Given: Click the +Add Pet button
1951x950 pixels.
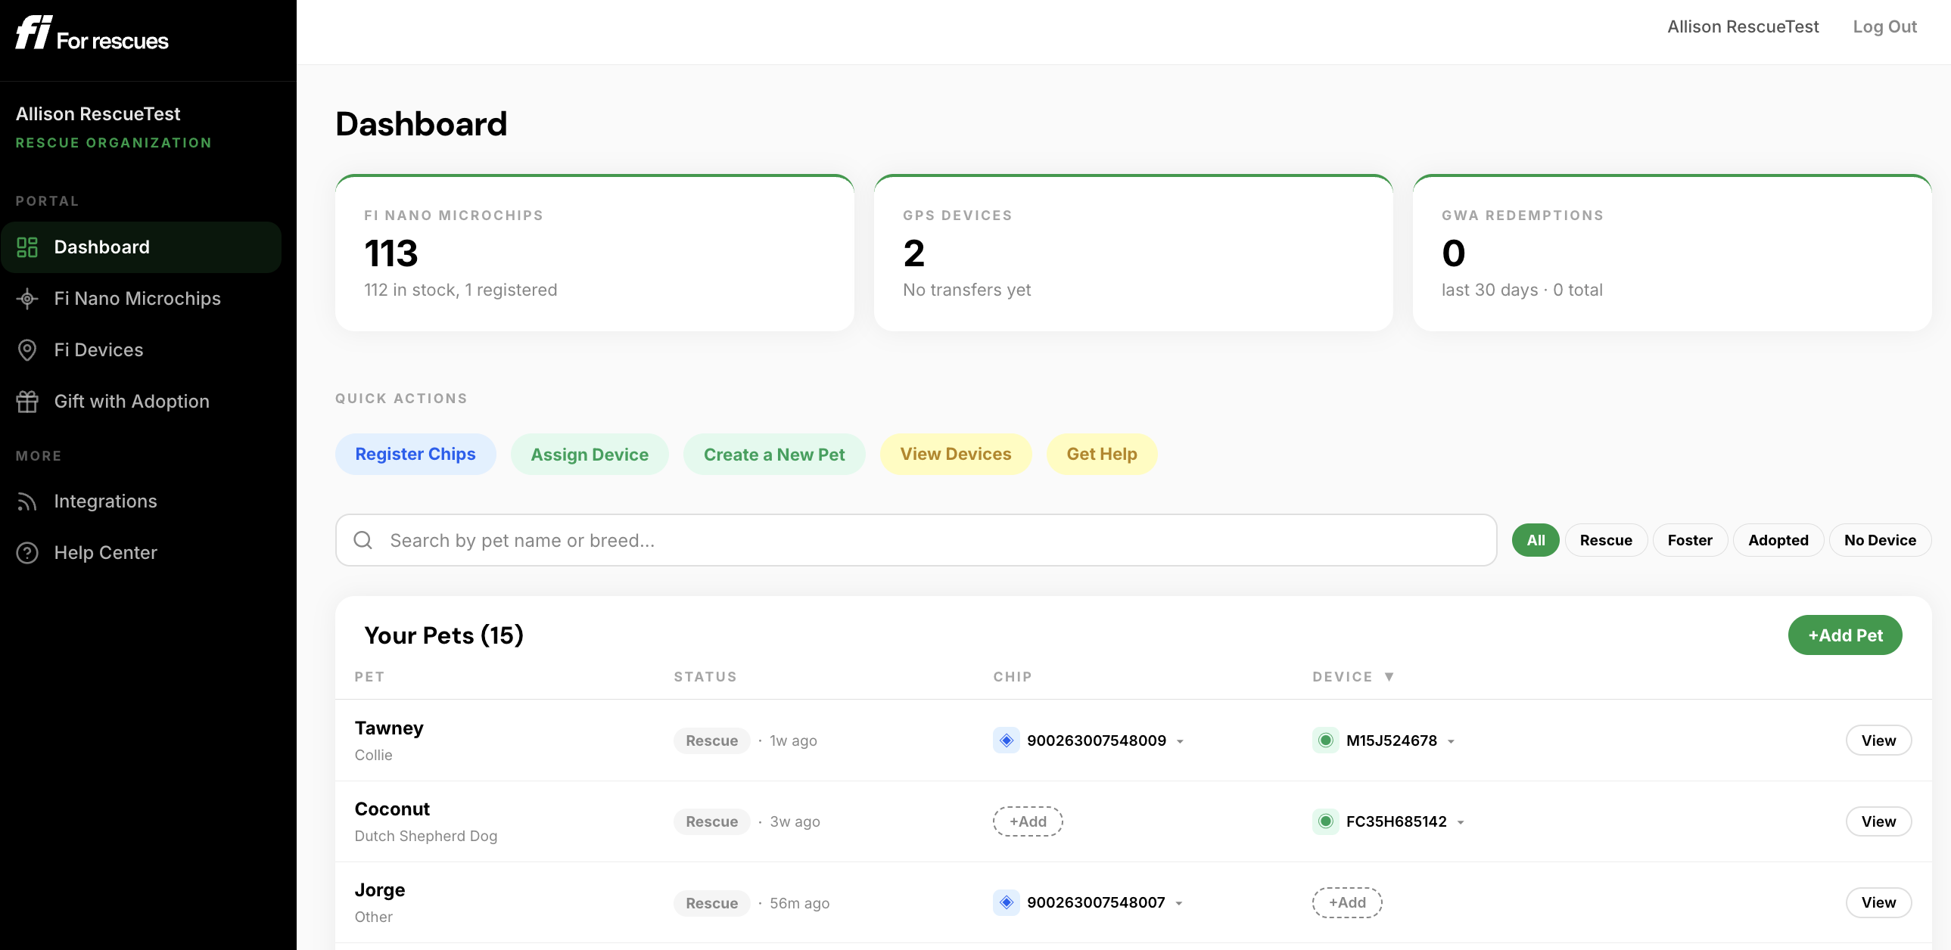Looking at the screenshot, I should 1845,635.
